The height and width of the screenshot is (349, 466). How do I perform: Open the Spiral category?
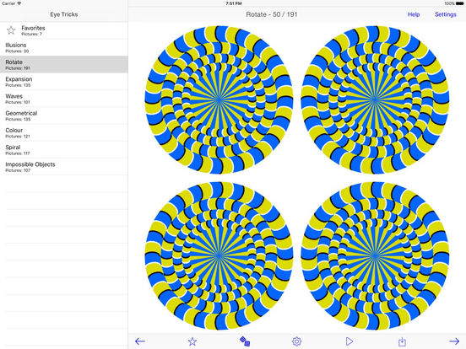pyautogui.click(x=64, y=150)
